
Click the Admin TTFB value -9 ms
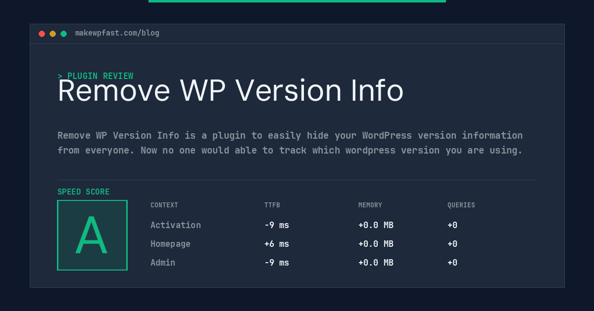277,263
